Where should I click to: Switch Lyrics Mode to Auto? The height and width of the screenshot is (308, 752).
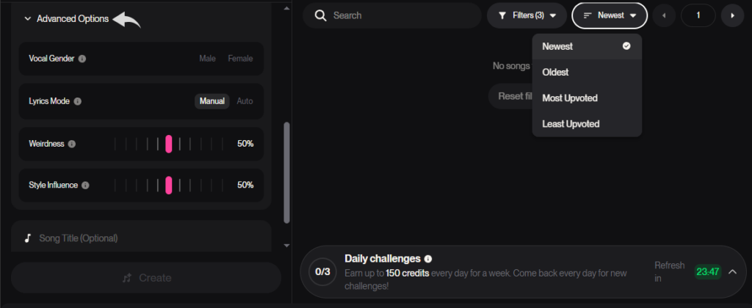(245, 101)
